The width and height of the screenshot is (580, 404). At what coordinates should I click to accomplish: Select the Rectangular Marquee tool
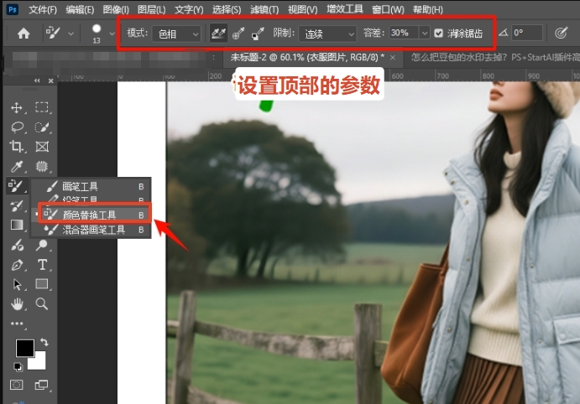click(42, 108)
